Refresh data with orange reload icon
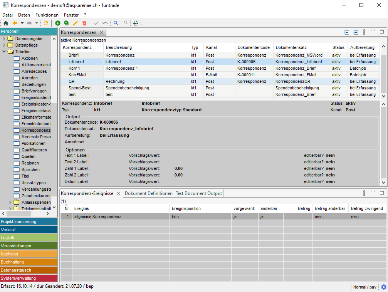Image resolution: width=388 pixels, height=292 pixels. 46,23
